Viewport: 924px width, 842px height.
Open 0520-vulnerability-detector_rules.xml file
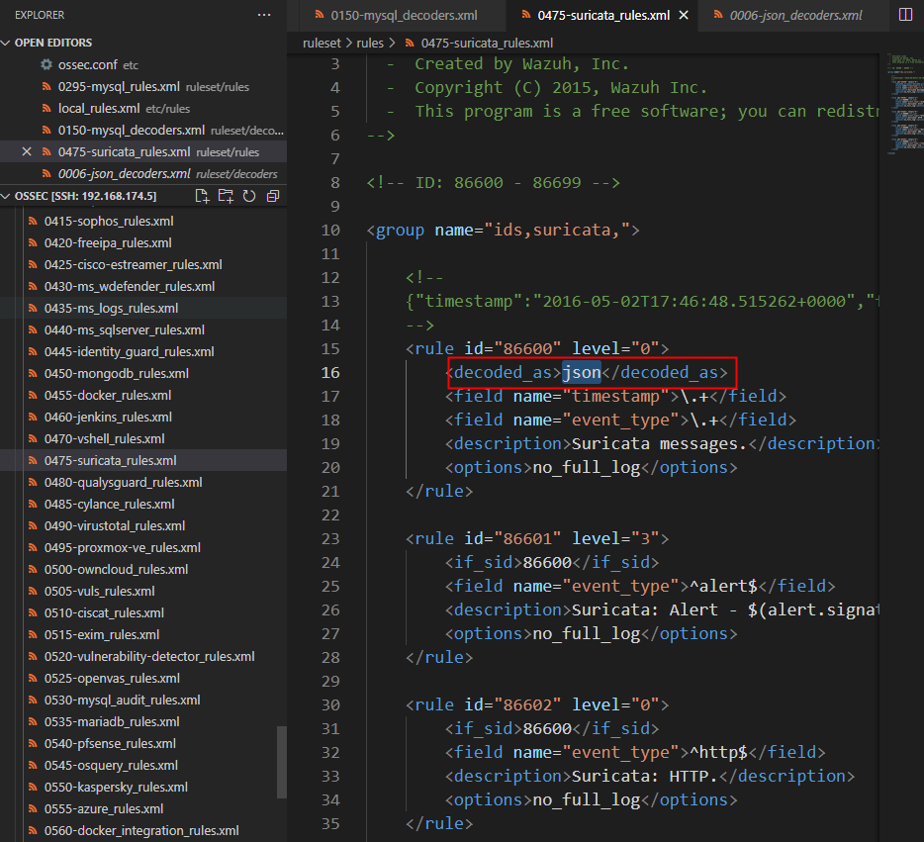(143, 657)
